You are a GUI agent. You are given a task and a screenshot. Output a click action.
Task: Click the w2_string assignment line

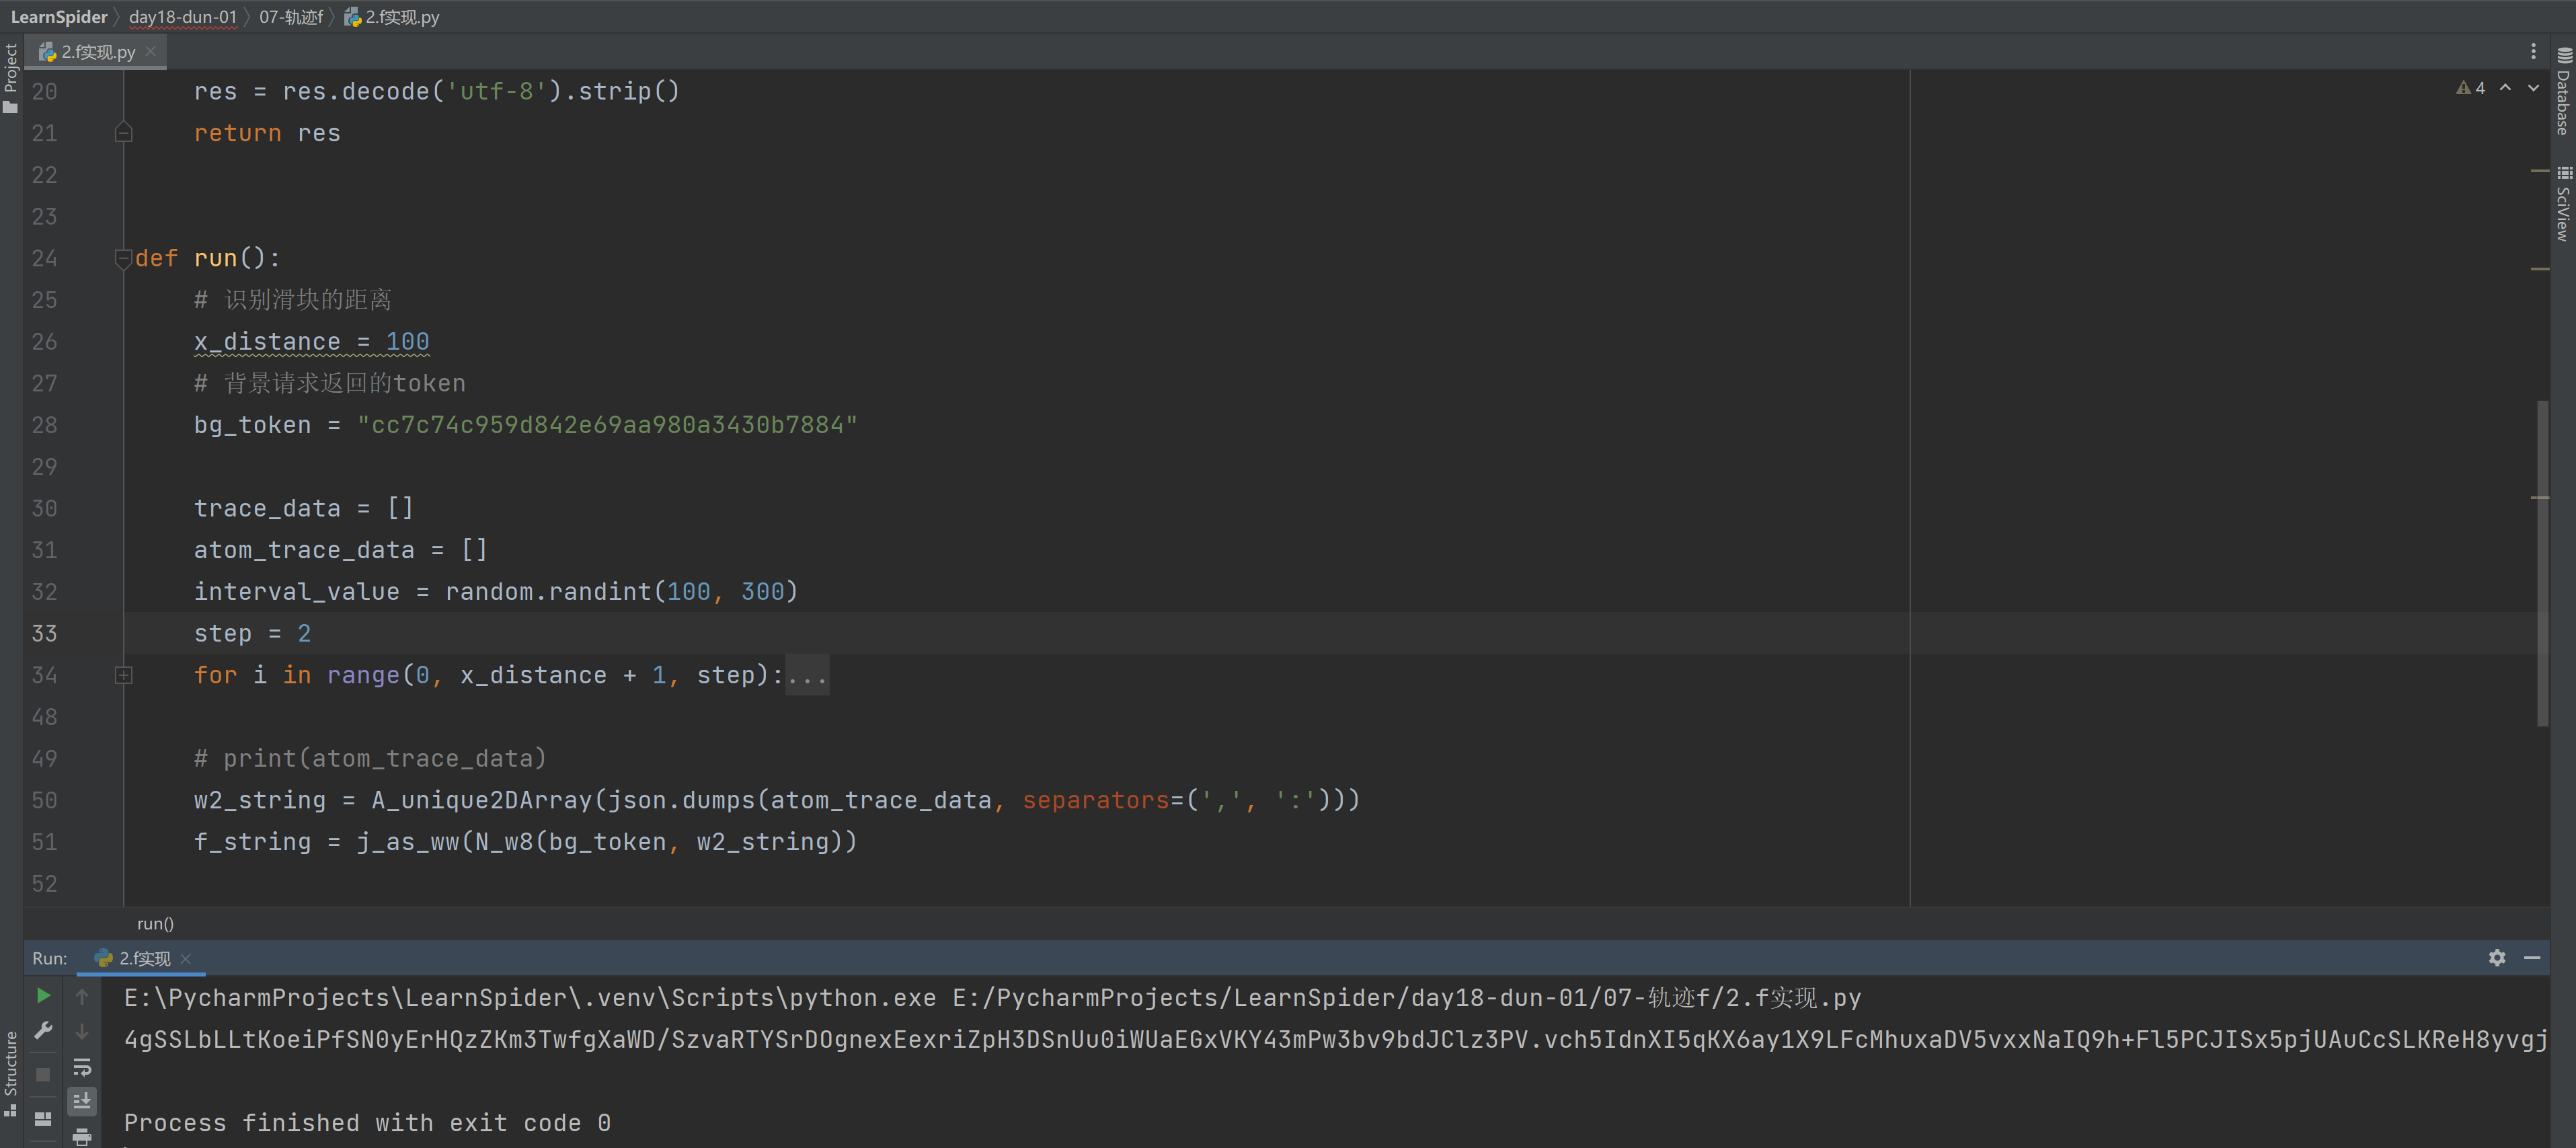coord(777,800)
